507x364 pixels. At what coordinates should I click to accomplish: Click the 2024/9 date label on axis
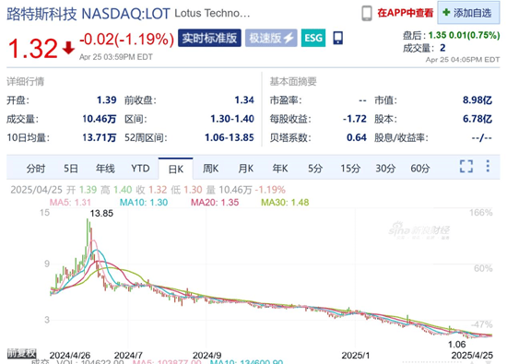click(x=206, y=356)
